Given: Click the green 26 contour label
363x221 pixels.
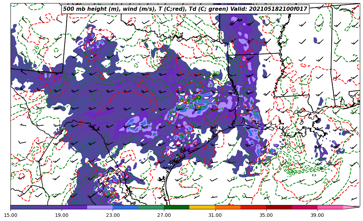Looking at the screenshot, I should point(36,49).
